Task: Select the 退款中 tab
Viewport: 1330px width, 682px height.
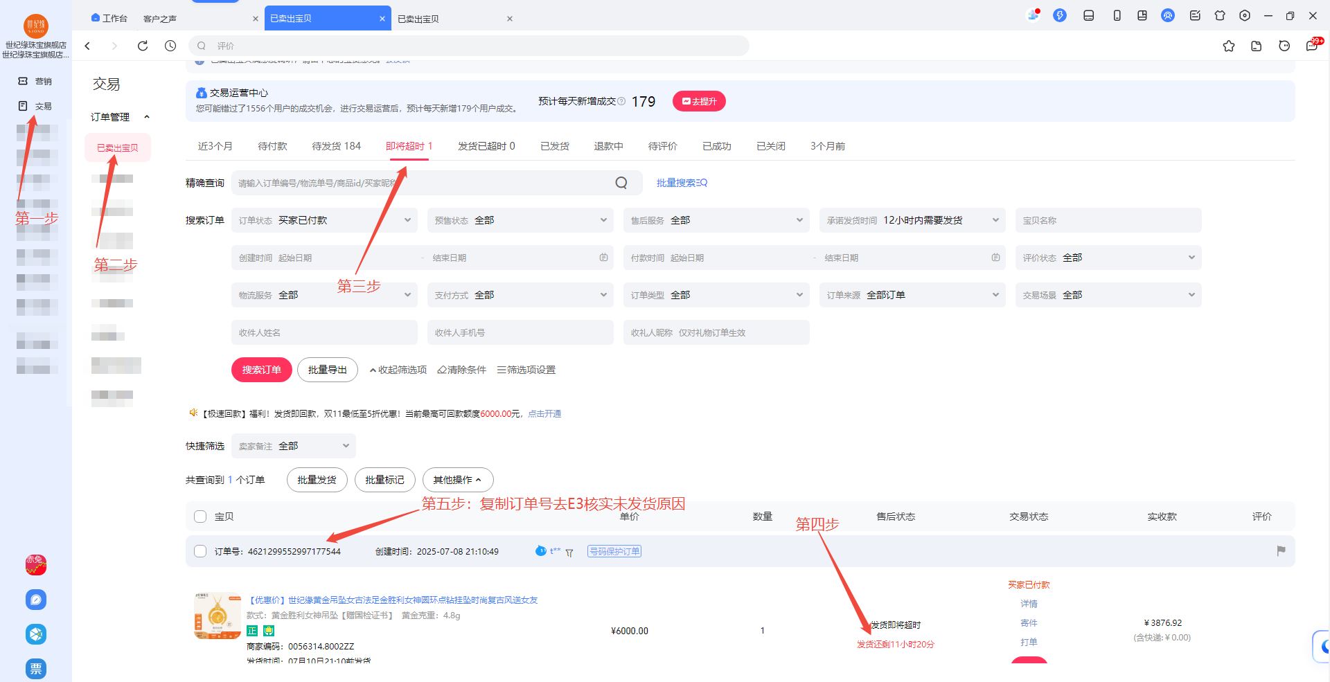Action: pyautogui.click(x=608, y=146)
